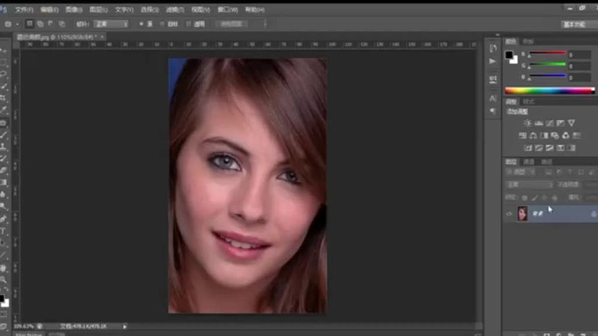The width and height of the screenshot is (598, 336).
Task: Click the 使用图案 button
Action: click(x=233, y=24)
